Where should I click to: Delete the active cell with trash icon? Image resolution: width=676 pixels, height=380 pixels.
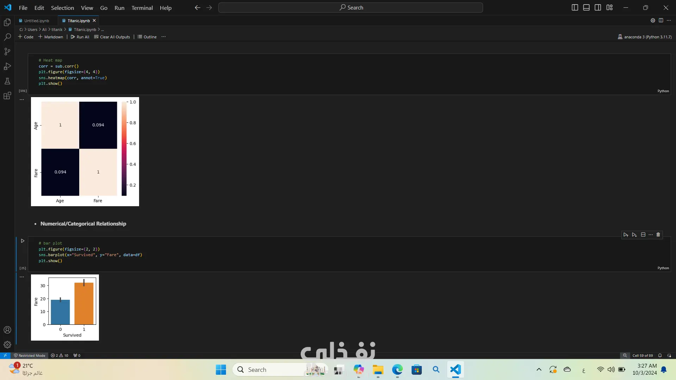pos(658,235)
